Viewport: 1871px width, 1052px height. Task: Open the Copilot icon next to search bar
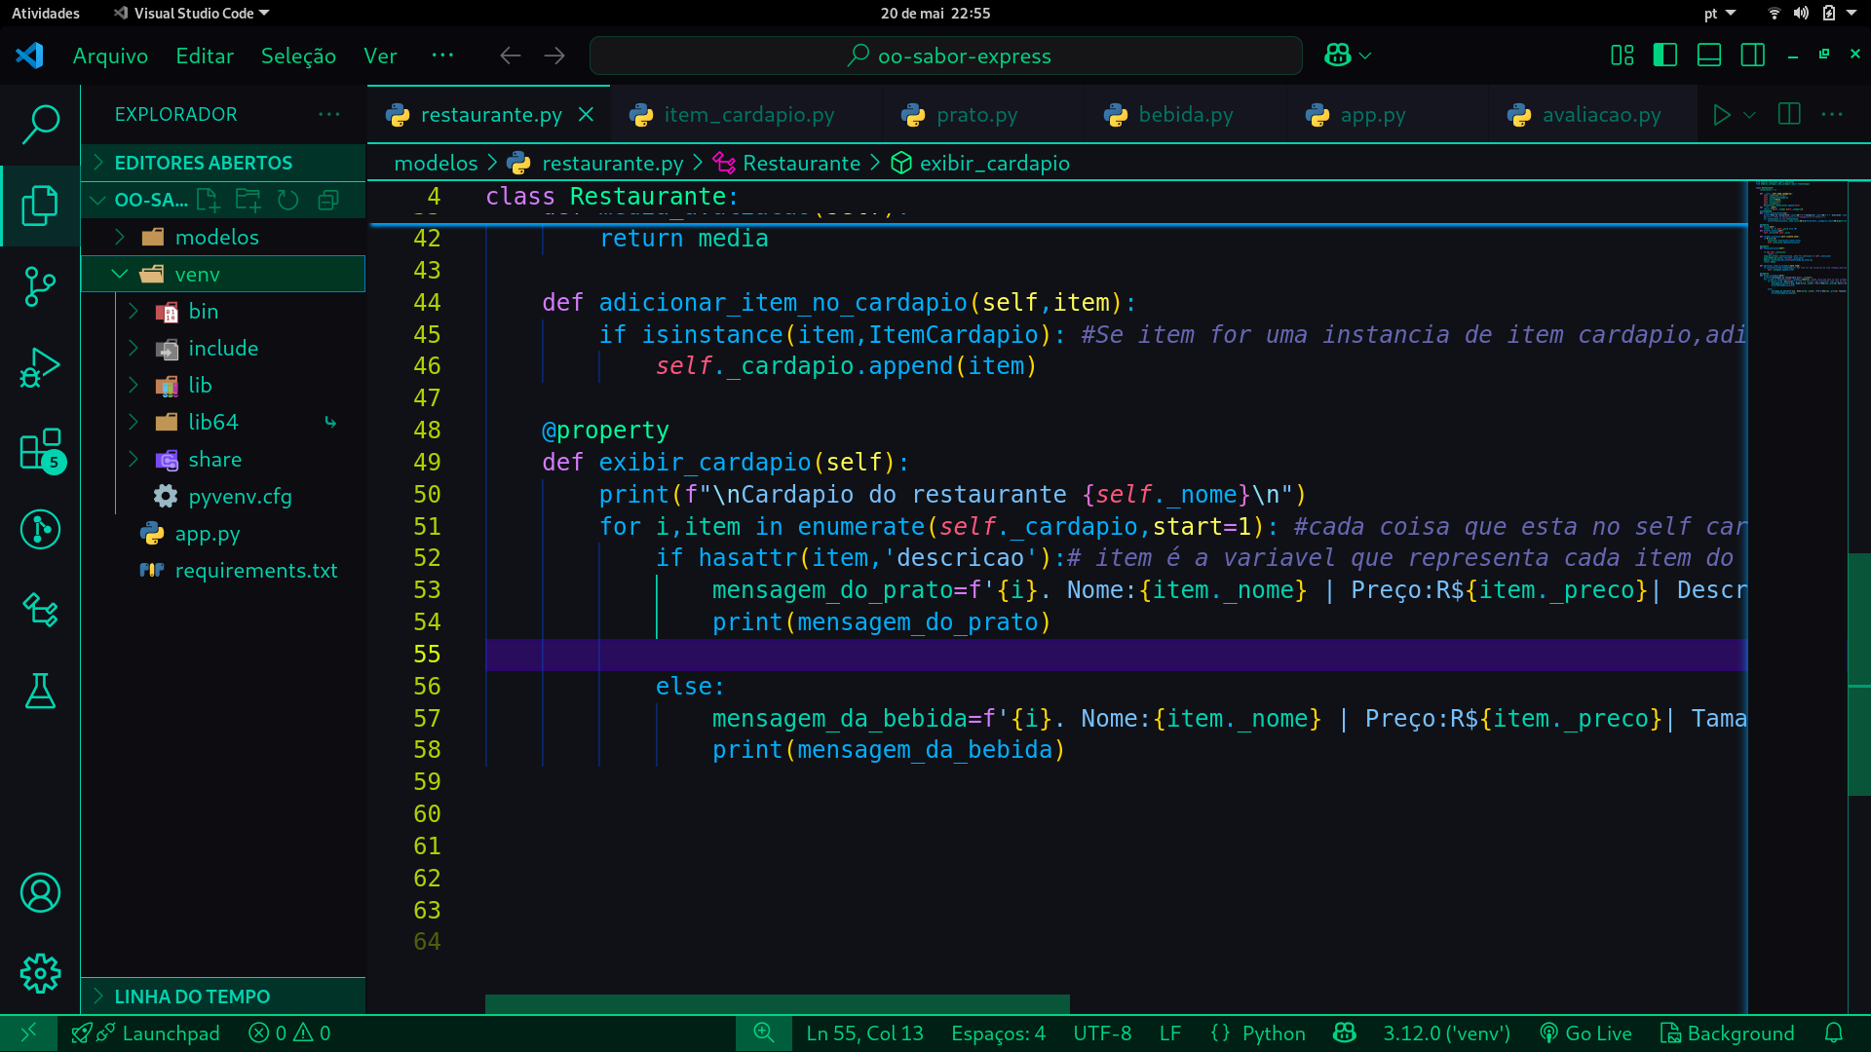click(x=1337, y=56)
